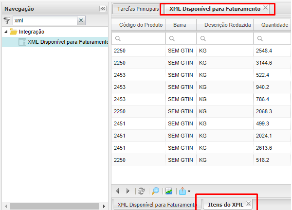Click the Código do Produto filter field
The height and width of the screenshot is (210, 292).
[138, 38]
